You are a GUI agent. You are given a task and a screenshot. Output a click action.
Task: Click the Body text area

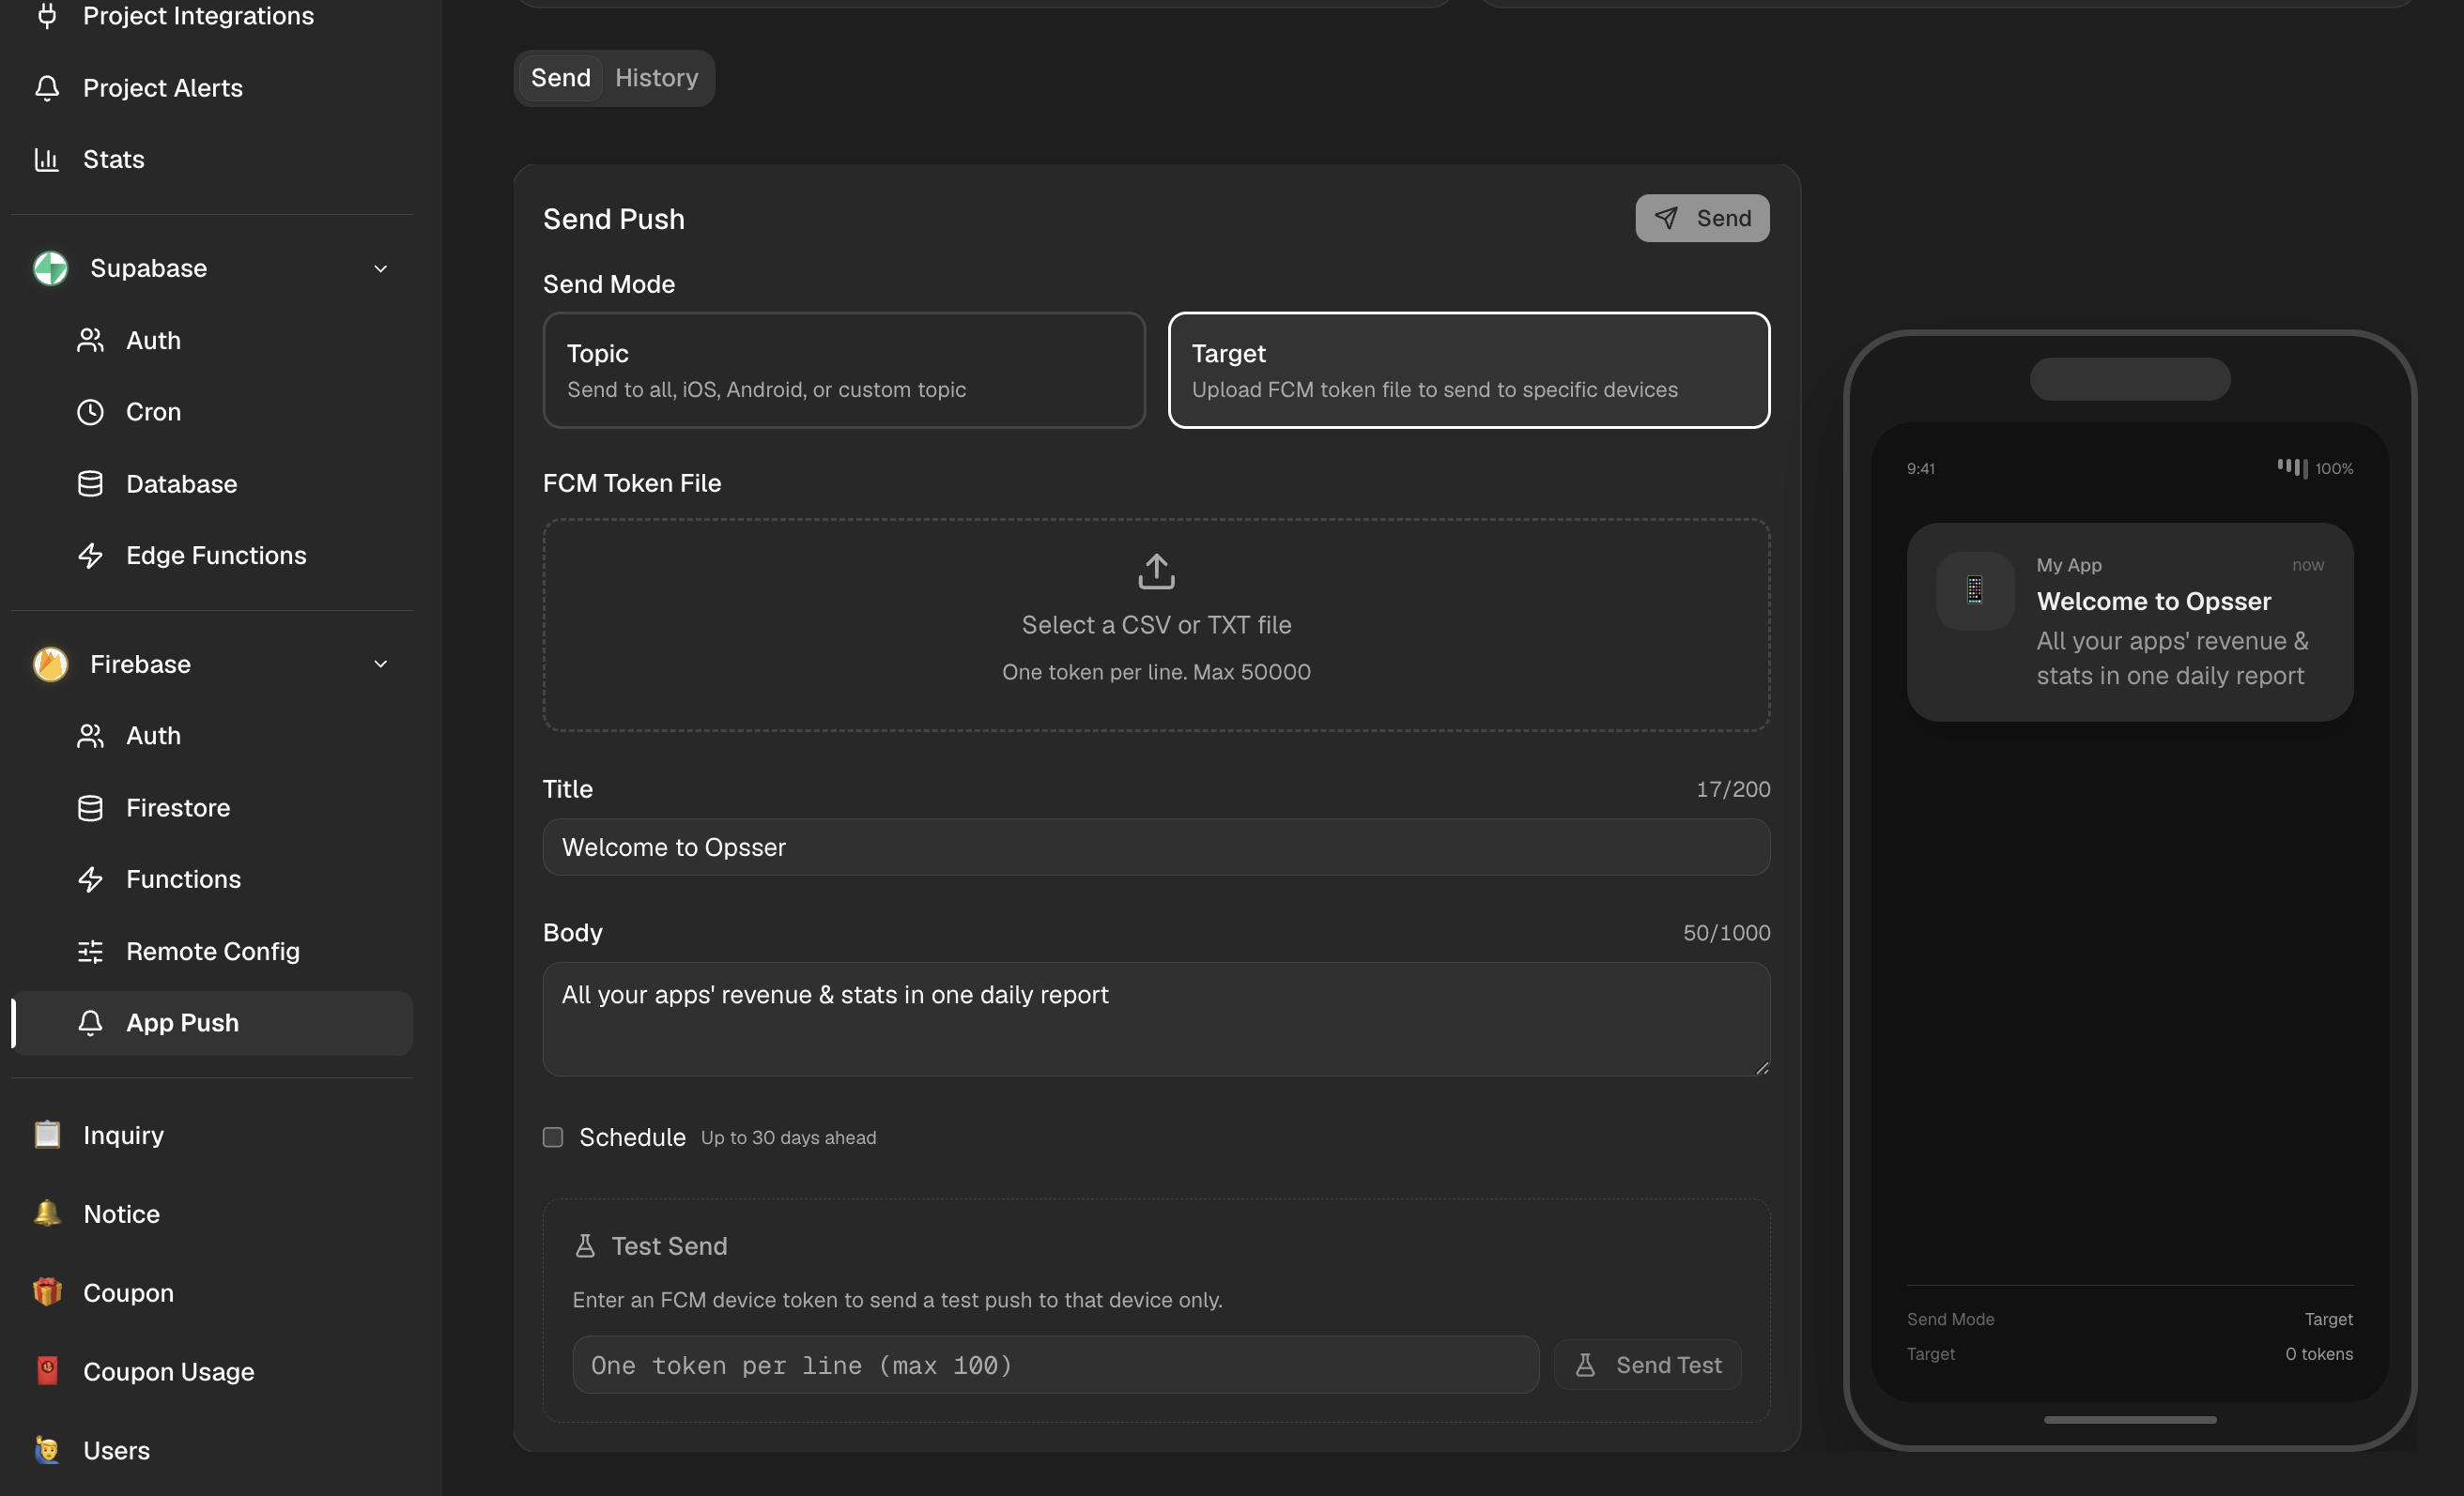click(1156, 1019)
